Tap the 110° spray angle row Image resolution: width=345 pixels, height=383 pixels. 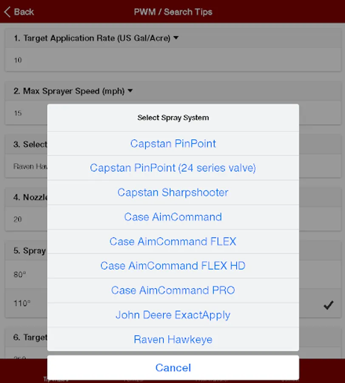(25, 304)
